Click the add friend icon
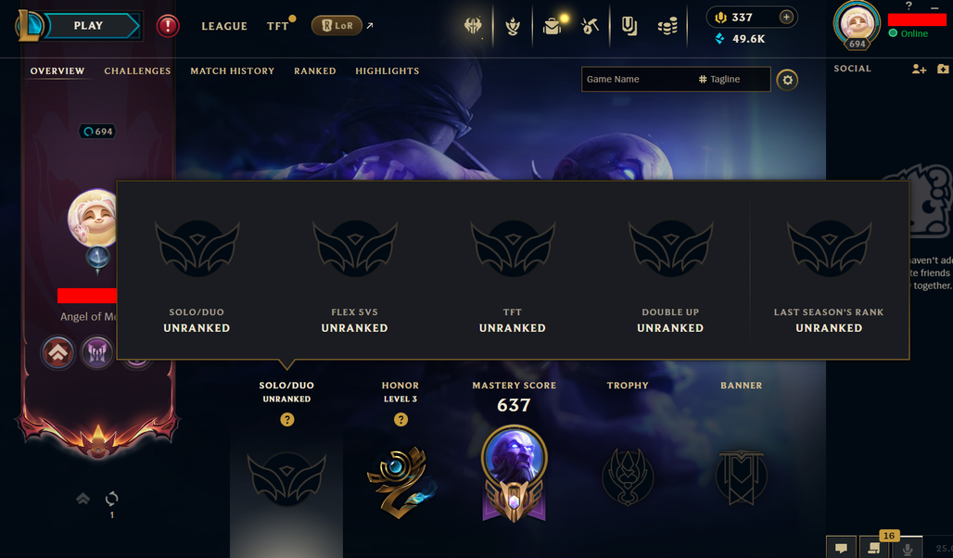The height and width of the screenshot is (558, 953). tap(919, 69)
